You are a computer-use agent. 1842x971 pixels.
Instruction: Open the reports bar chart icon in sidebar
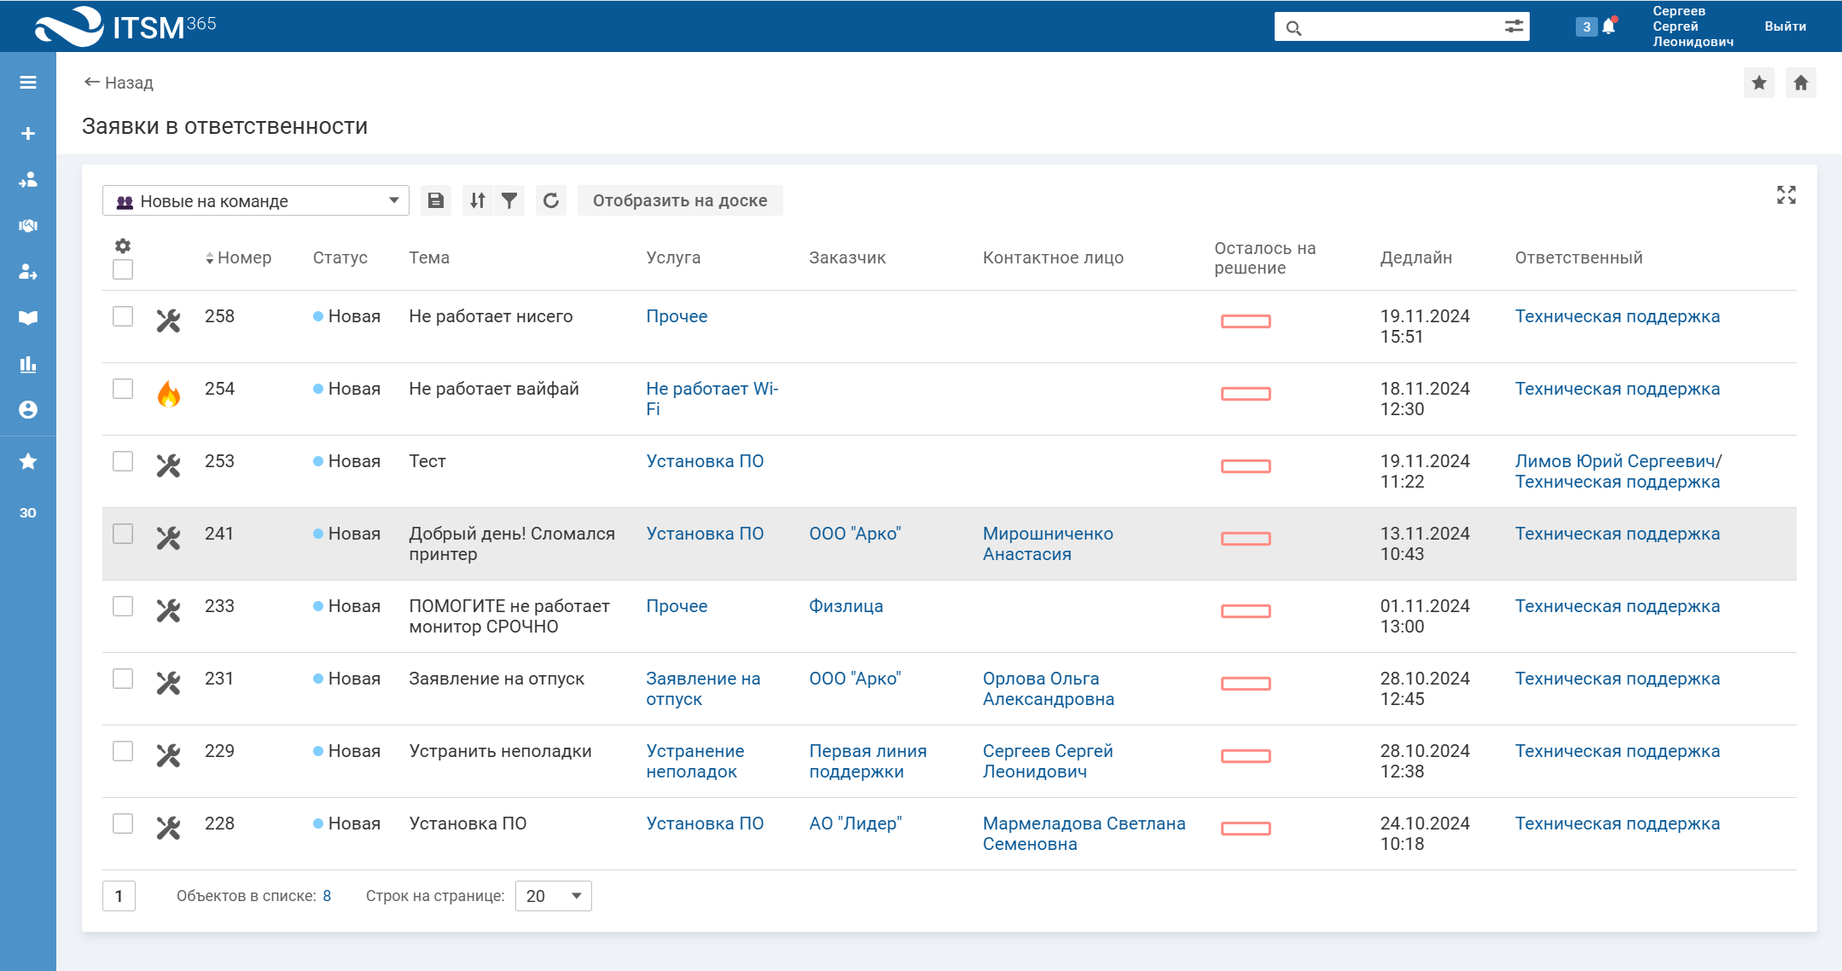[27, 365]
